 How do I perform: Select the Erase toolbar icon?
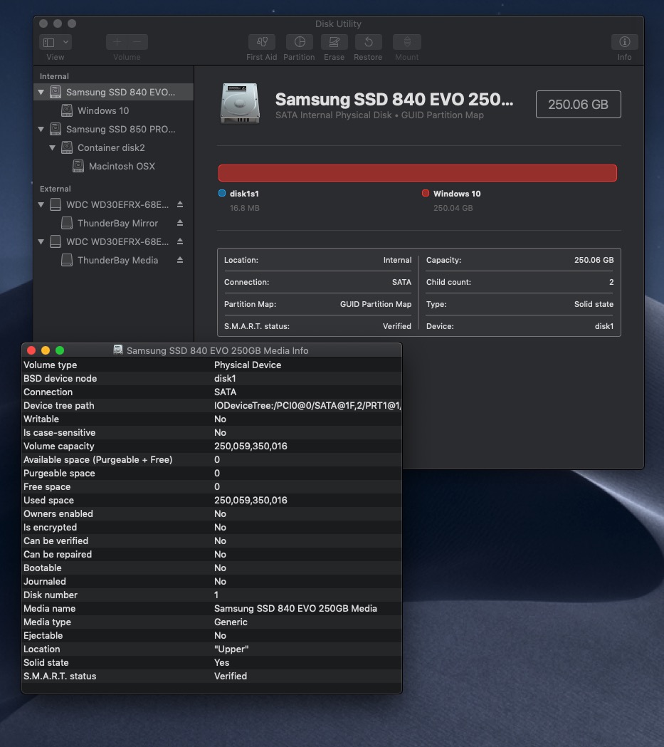334,43
